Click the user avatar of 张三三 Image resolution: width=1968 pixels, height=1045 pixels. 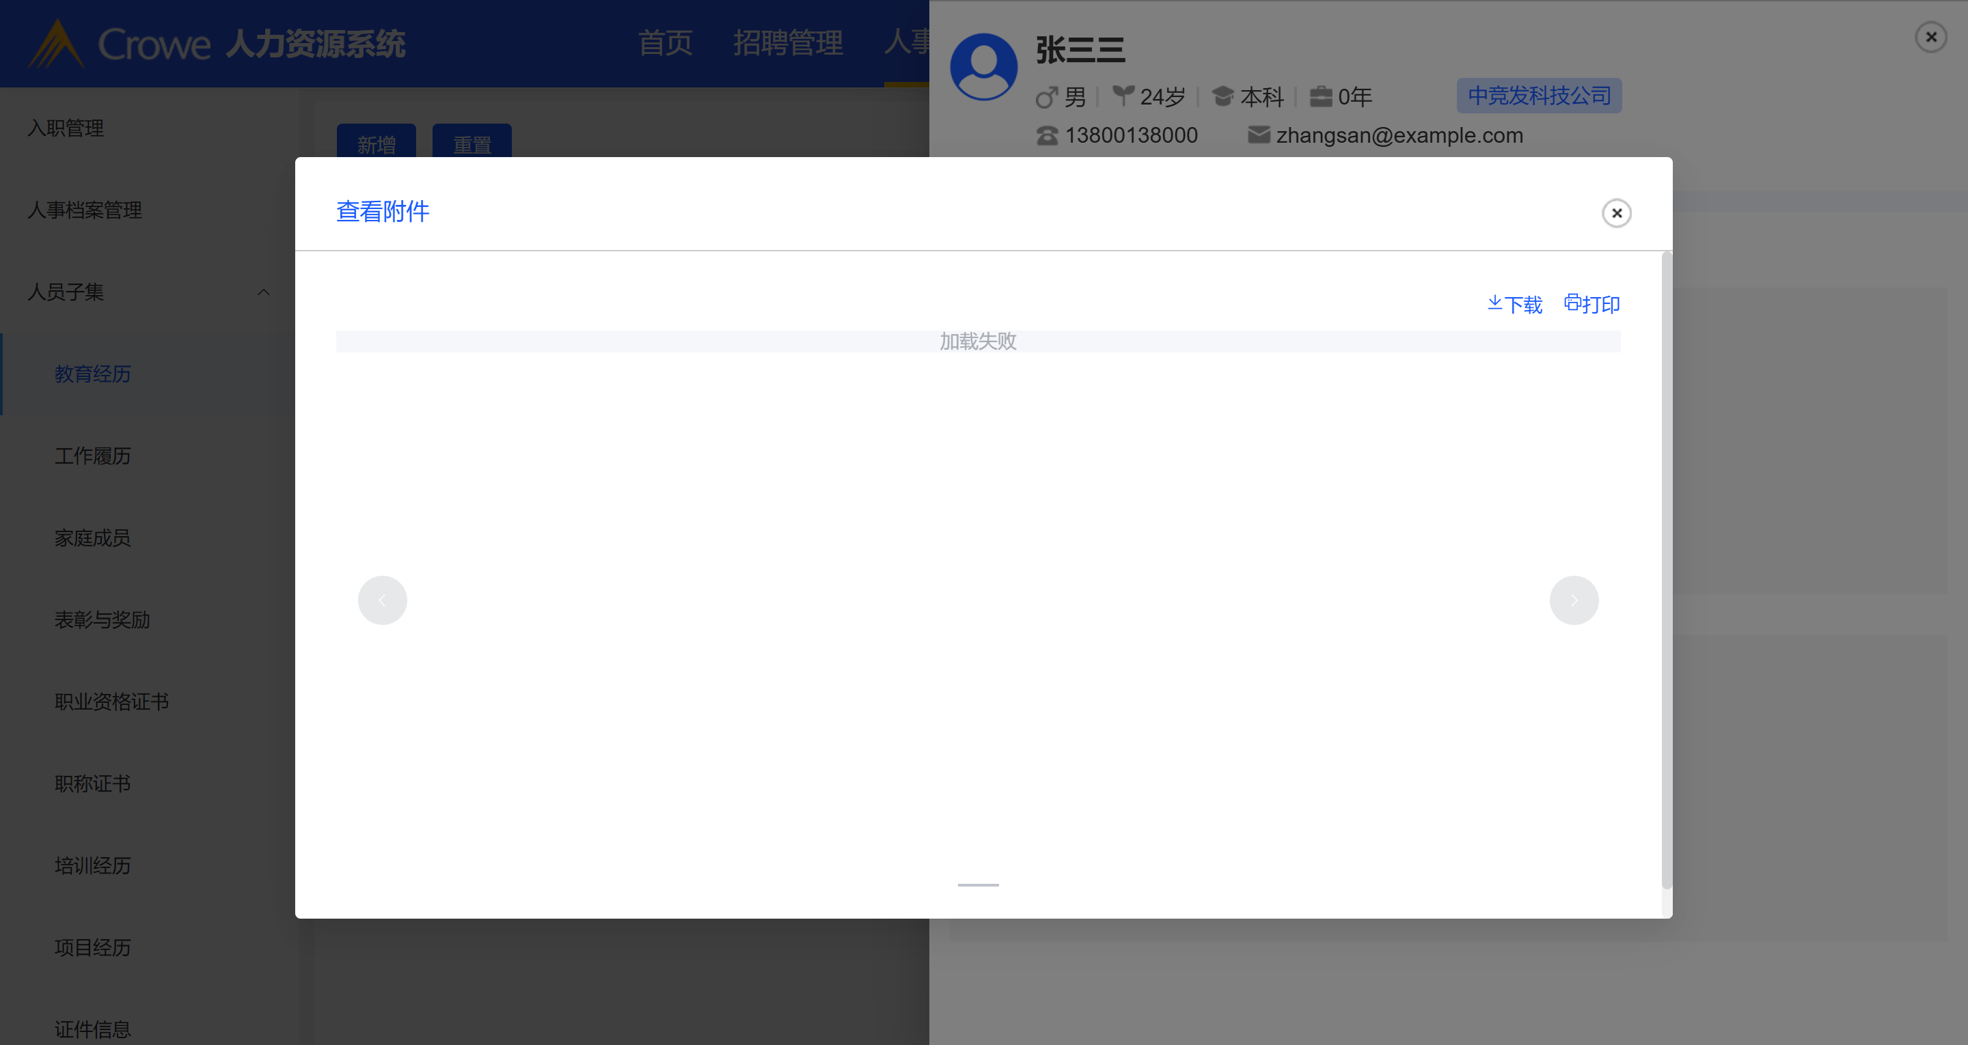(x=983, y=66)
